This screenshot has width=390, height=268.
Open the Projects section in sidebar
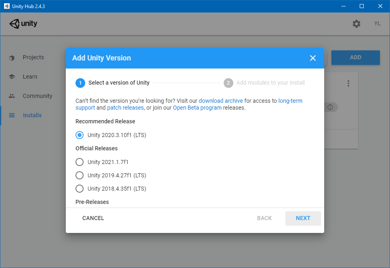(x=33, y=57)
